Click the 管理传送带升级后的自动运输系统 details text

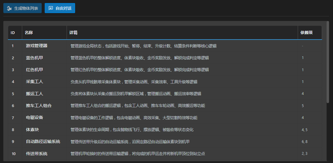click(130, 142)
